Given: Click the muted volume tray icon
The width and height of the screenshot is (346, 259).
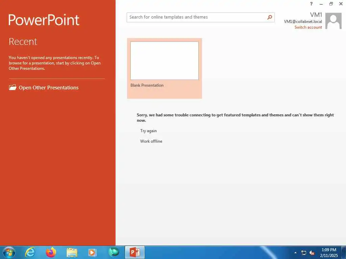Looking at the screenshot, I should [312, 253].
